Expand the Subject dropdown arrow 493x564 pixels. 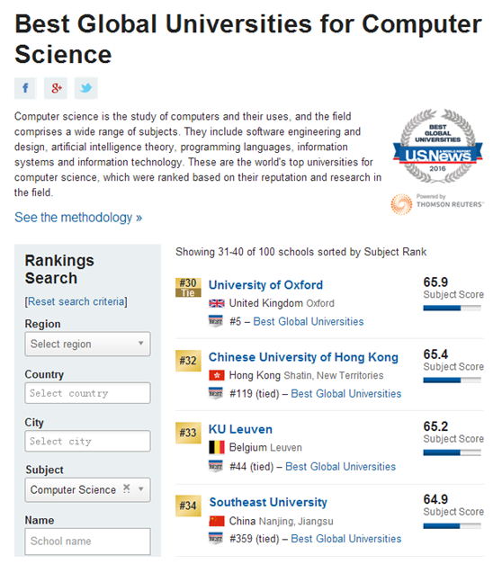click(x=141, y=489)
